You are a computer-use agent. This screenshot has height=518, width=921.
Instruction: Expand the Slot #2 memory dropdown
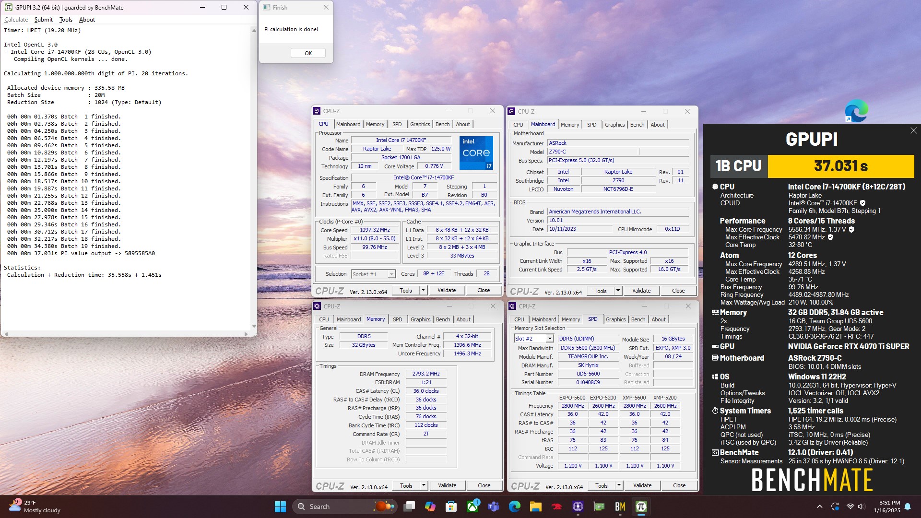pos(550,339)
